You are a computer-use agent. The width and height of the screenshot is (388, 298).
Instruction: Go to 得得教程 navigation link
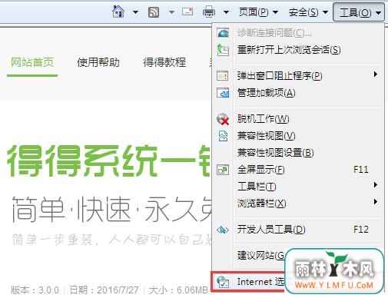pos(164,62)
